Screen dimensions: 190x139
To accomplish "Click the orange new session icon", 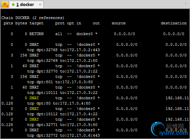I will click(x=5, y=5).
